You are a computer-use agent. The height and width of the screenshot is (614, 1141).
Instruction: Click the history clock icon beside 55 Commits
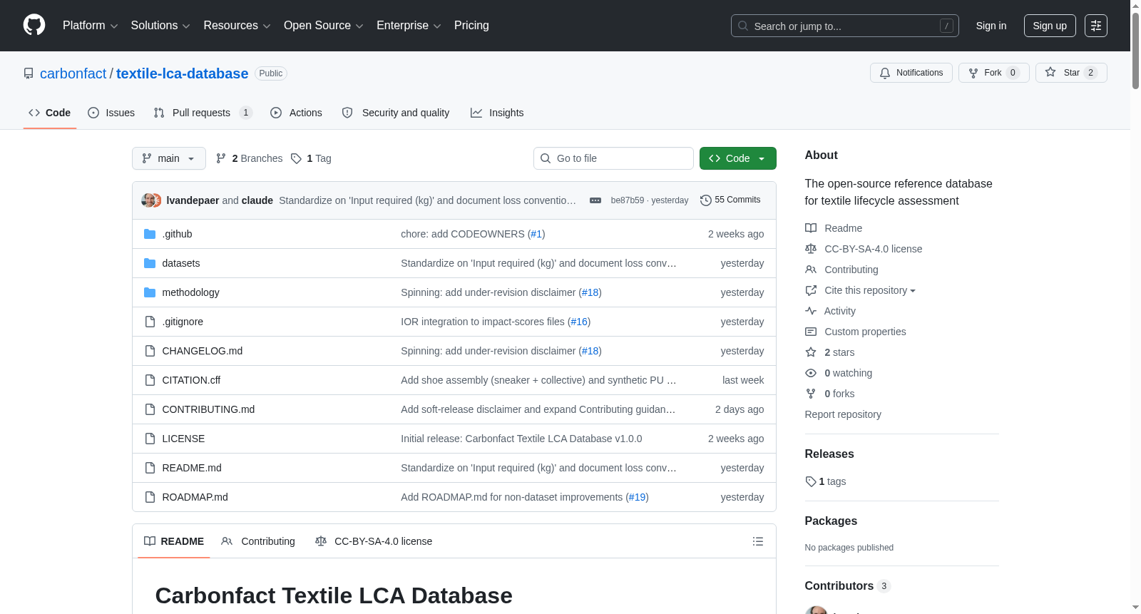(x=706, y=200)
